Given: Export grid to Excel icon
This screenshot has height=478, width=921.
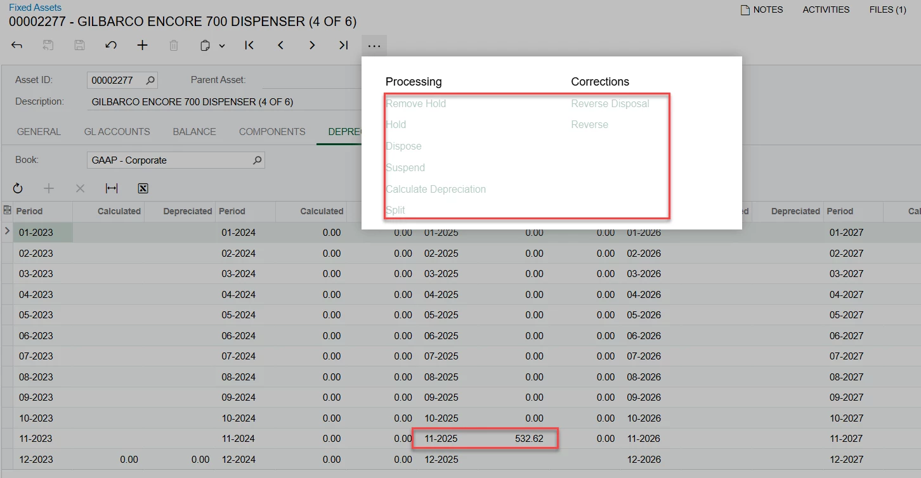Looking at the screenshot, I should 143,188.
